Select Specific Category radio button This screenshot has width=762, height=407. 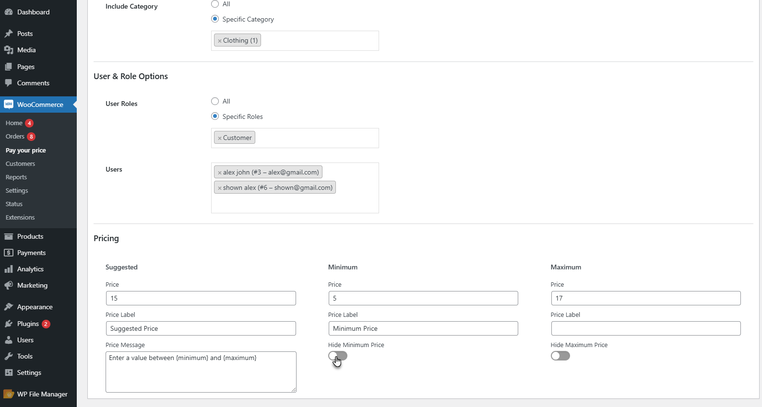click(x=215, y=19)
